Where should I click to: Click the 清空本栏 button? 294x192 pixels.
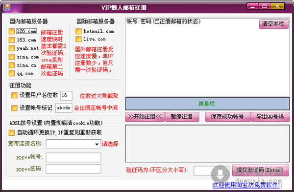[x=274, y=24]
